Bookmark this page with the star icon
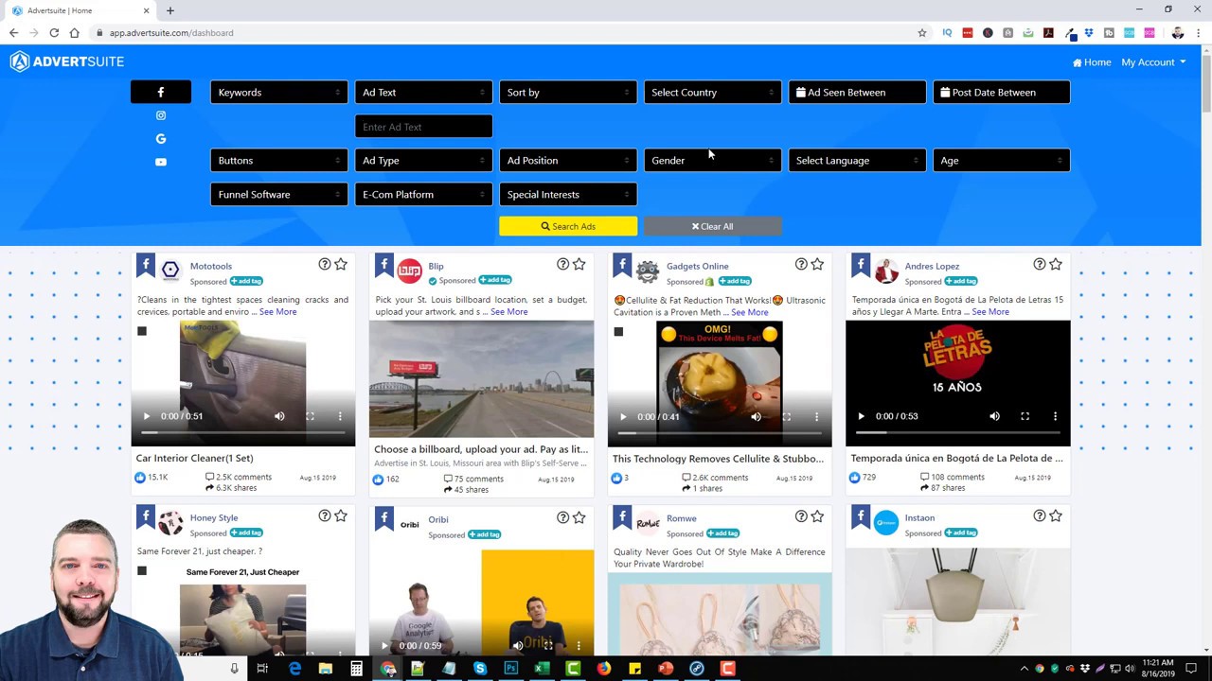 click(x=921, y=33)
